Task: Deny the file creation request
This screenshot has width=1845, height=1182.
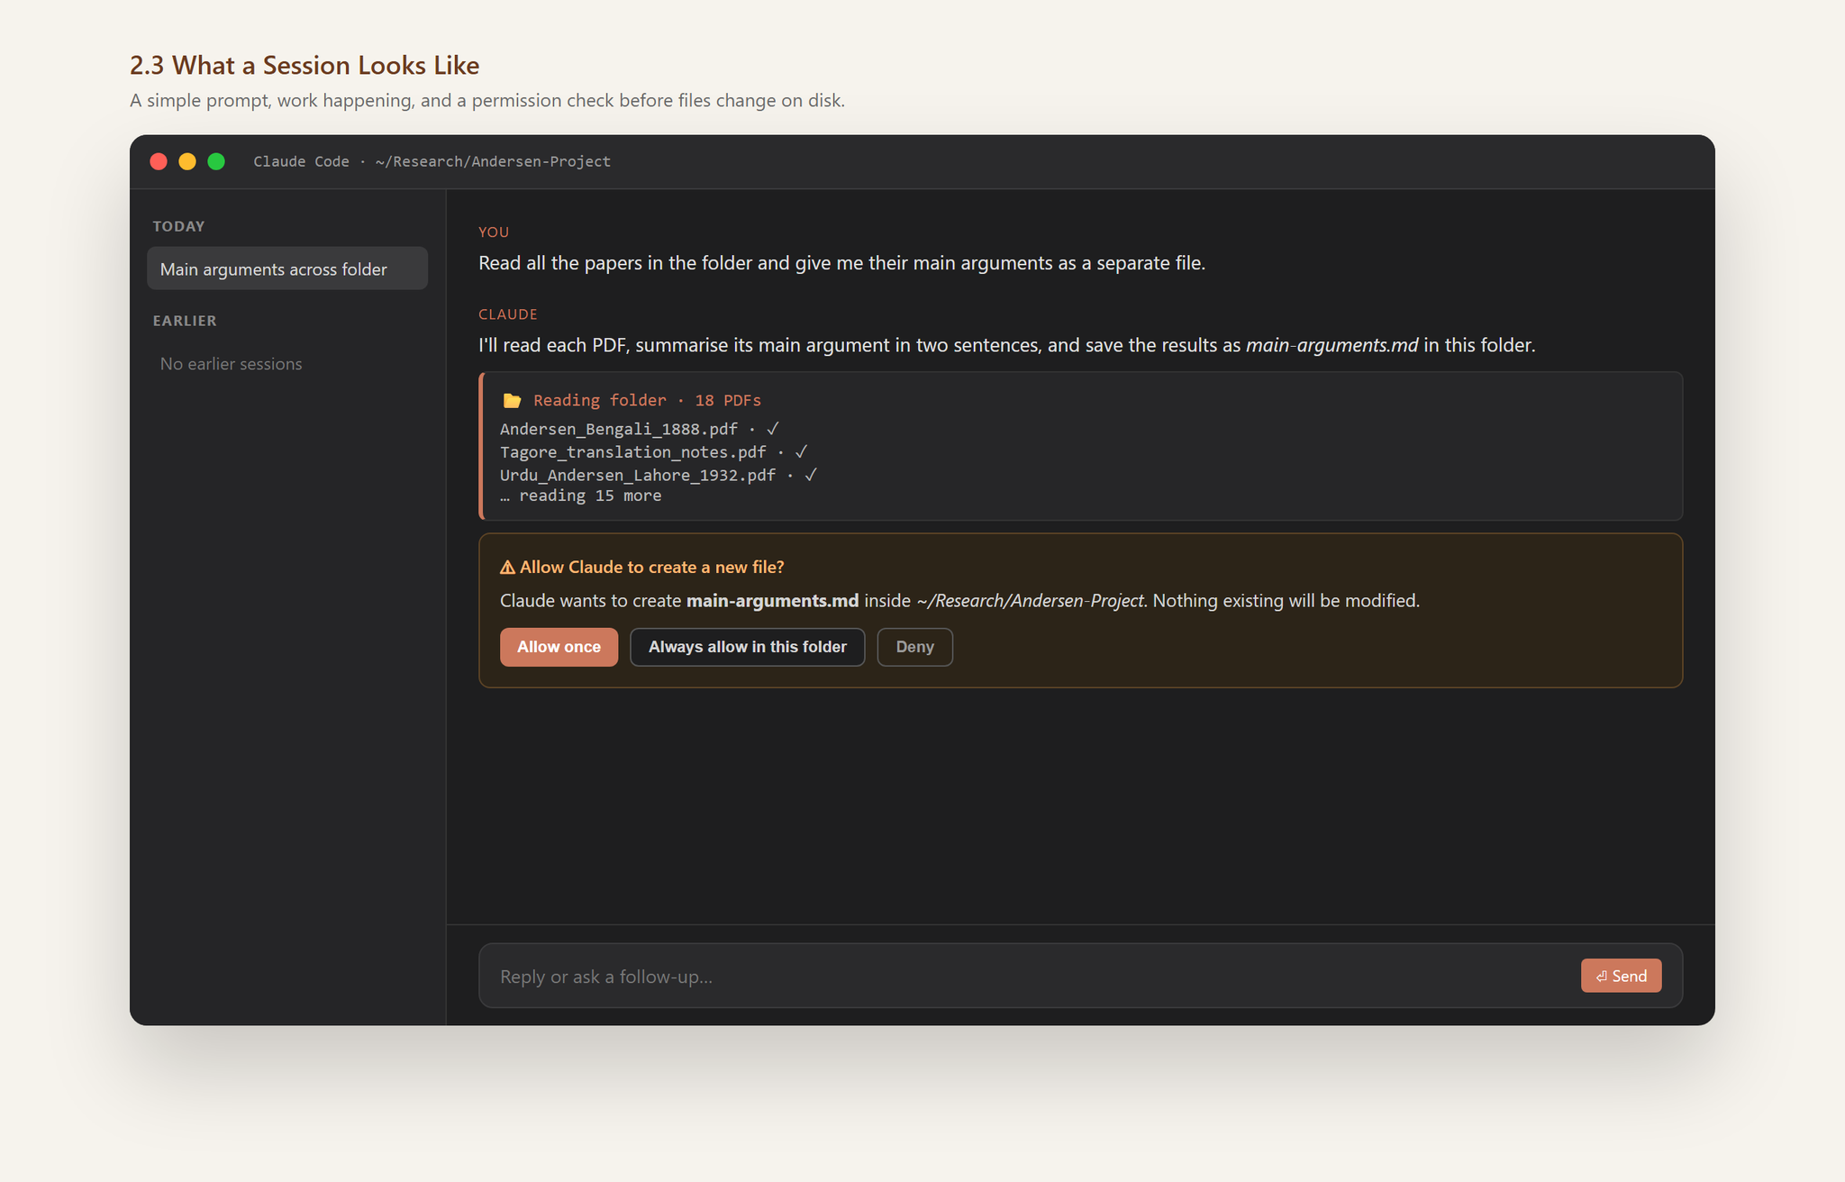Action: click(915, 647)
